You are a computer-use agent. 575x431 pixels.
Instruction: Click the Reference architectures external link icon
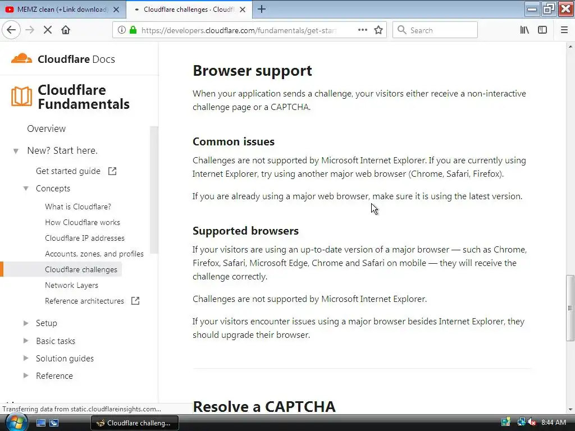pos(135,301)
